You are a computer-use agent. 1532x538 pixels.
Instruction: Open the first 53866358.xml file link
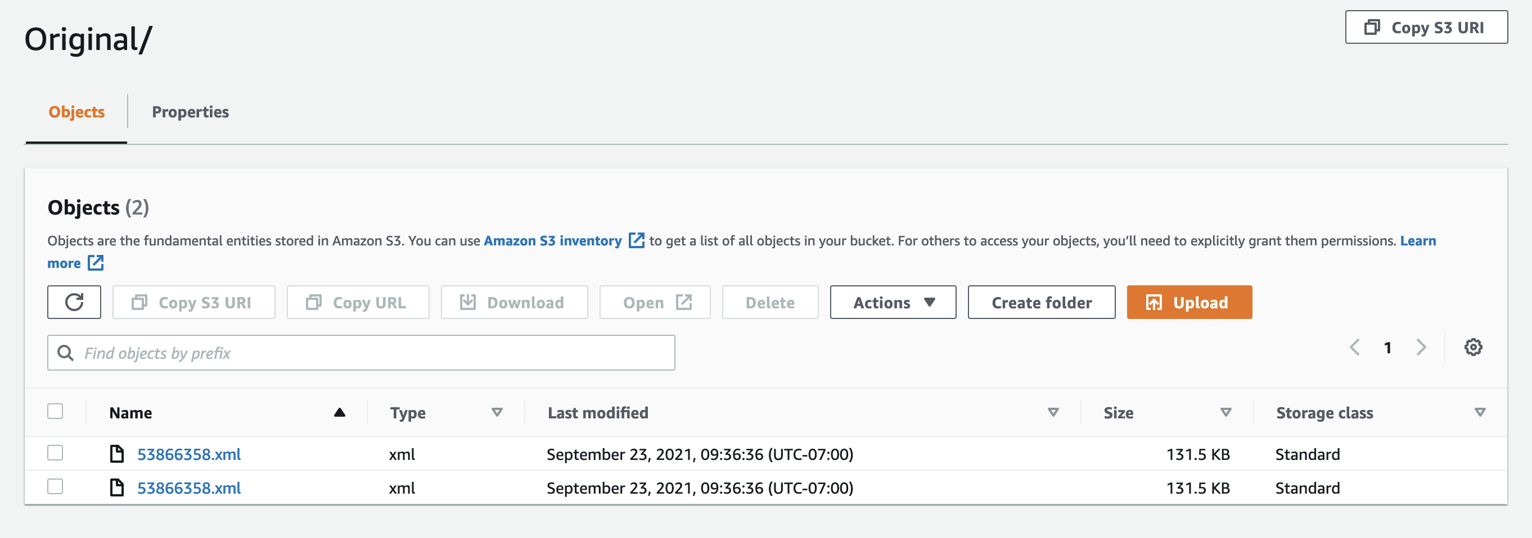pos(189,454)
